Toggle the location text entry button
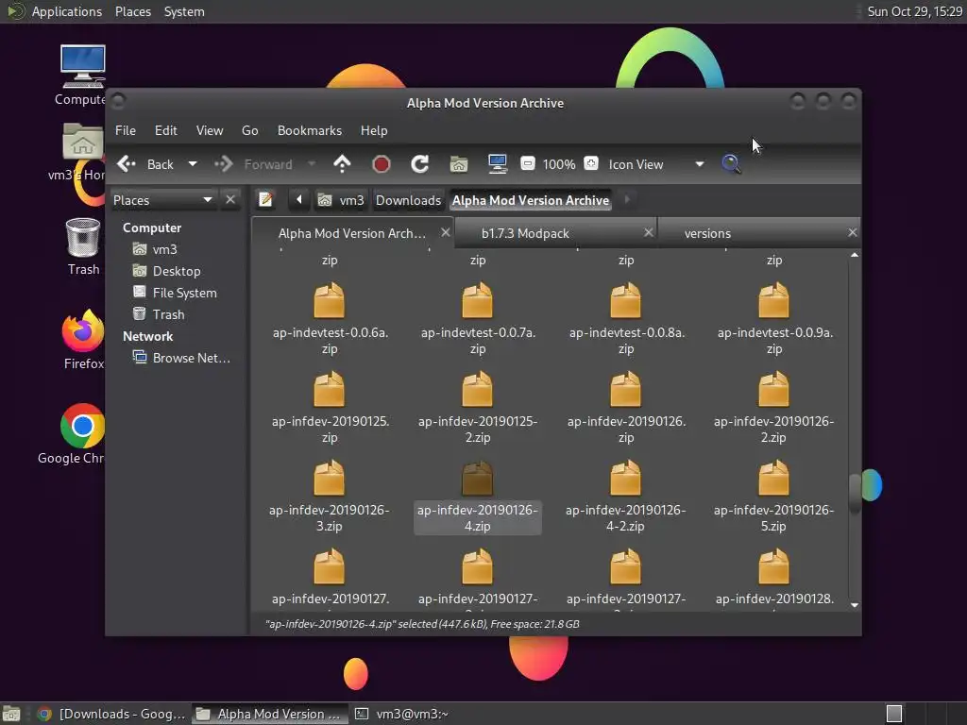 point(266,200)
